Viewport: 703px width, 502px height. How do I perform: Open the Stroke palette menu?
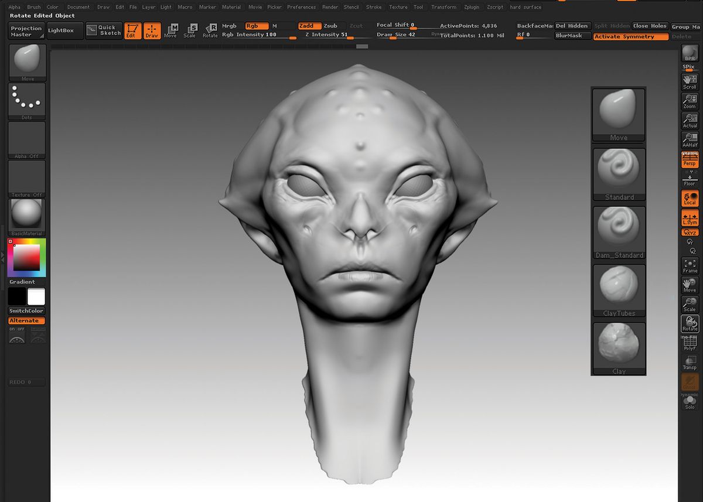click(x=374, y=7)
